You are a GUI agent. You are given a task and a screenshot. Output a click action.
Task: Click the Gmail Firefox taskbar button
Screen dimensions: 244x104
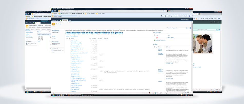tap(74, 95)
